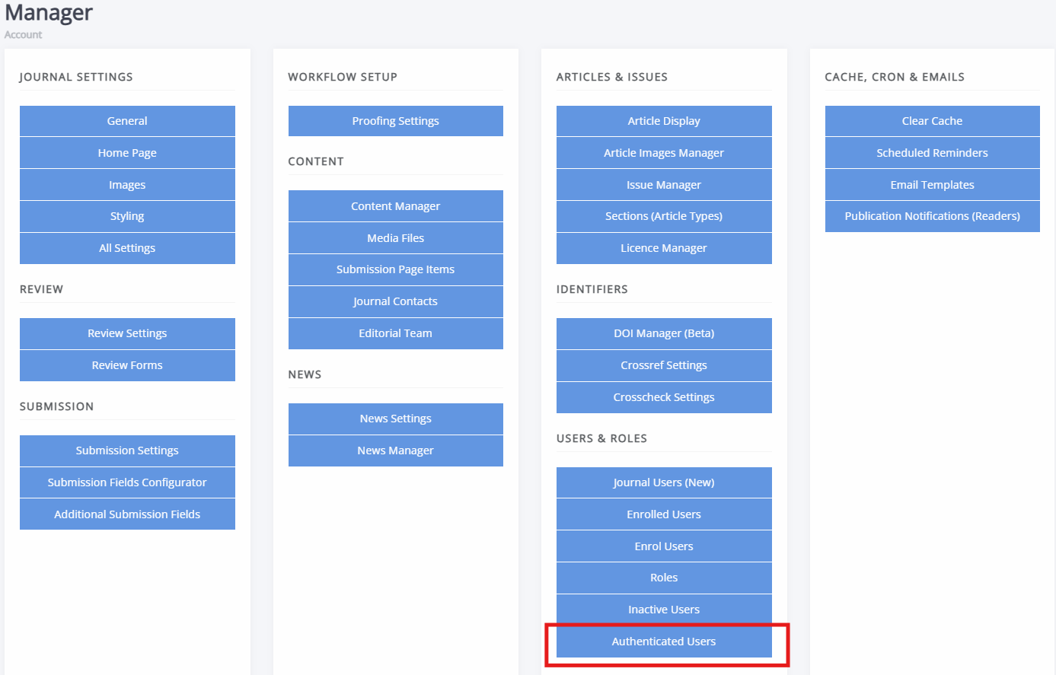
Task: Open Proofing Settings
Action: pos(396,121)
